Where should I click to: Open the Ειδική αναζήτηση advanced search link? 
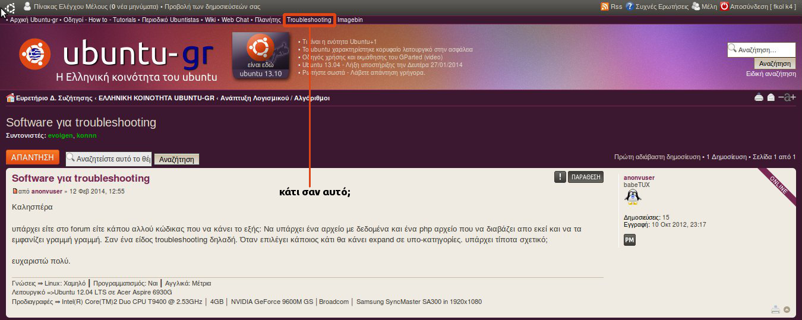pyautogui.click(x=771, y=74)
